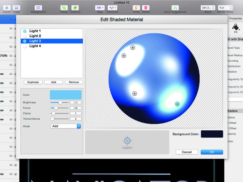Screen dimensions: 243x182
Task: Select the topmost gray light handle on sphere
Action: pos(133,48)
